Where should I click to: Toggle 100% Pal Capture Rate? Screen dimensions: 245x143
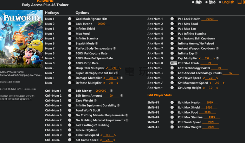coord(71,53)
